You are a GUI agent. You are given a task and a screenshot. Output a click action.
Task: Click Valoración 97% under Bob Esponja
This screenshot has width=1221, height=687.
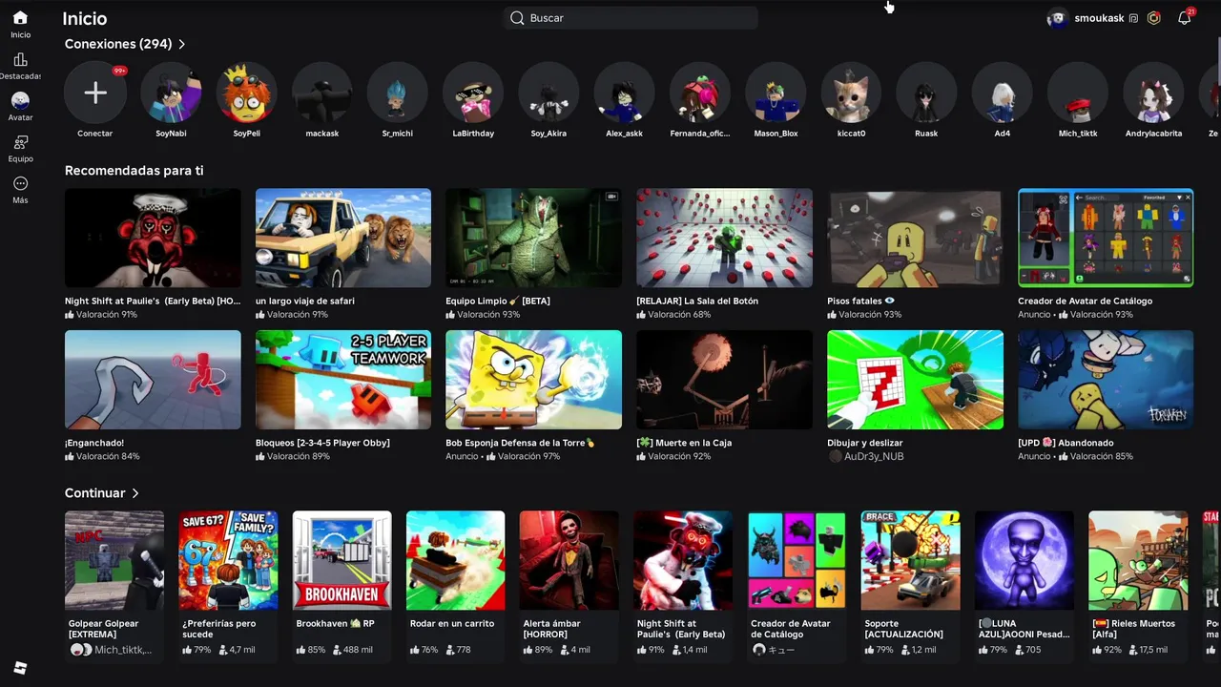(x=528, y=457)
